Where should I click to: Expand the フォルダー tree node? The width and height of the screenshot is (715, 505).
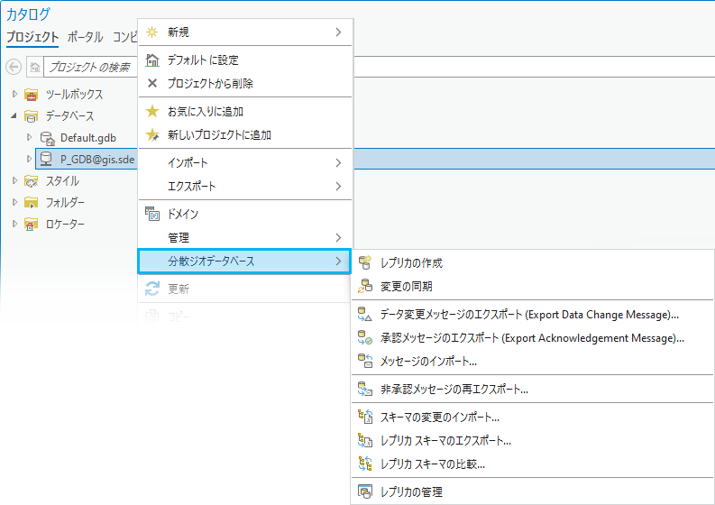[14, 202]
